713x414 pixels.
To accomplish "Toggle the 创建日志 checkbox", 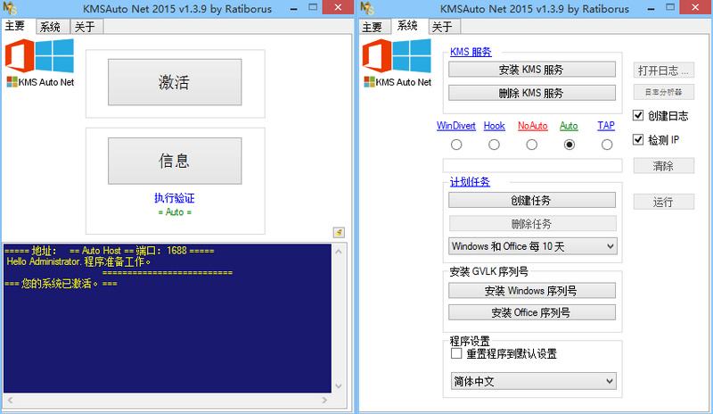I will [x=638, y=115].
